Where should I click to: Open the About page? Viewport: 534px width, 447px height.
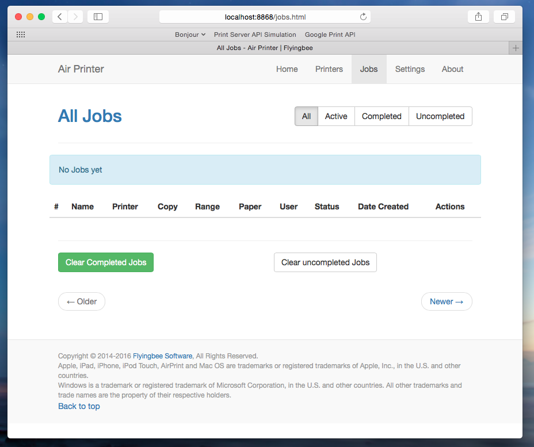[452, 69]
